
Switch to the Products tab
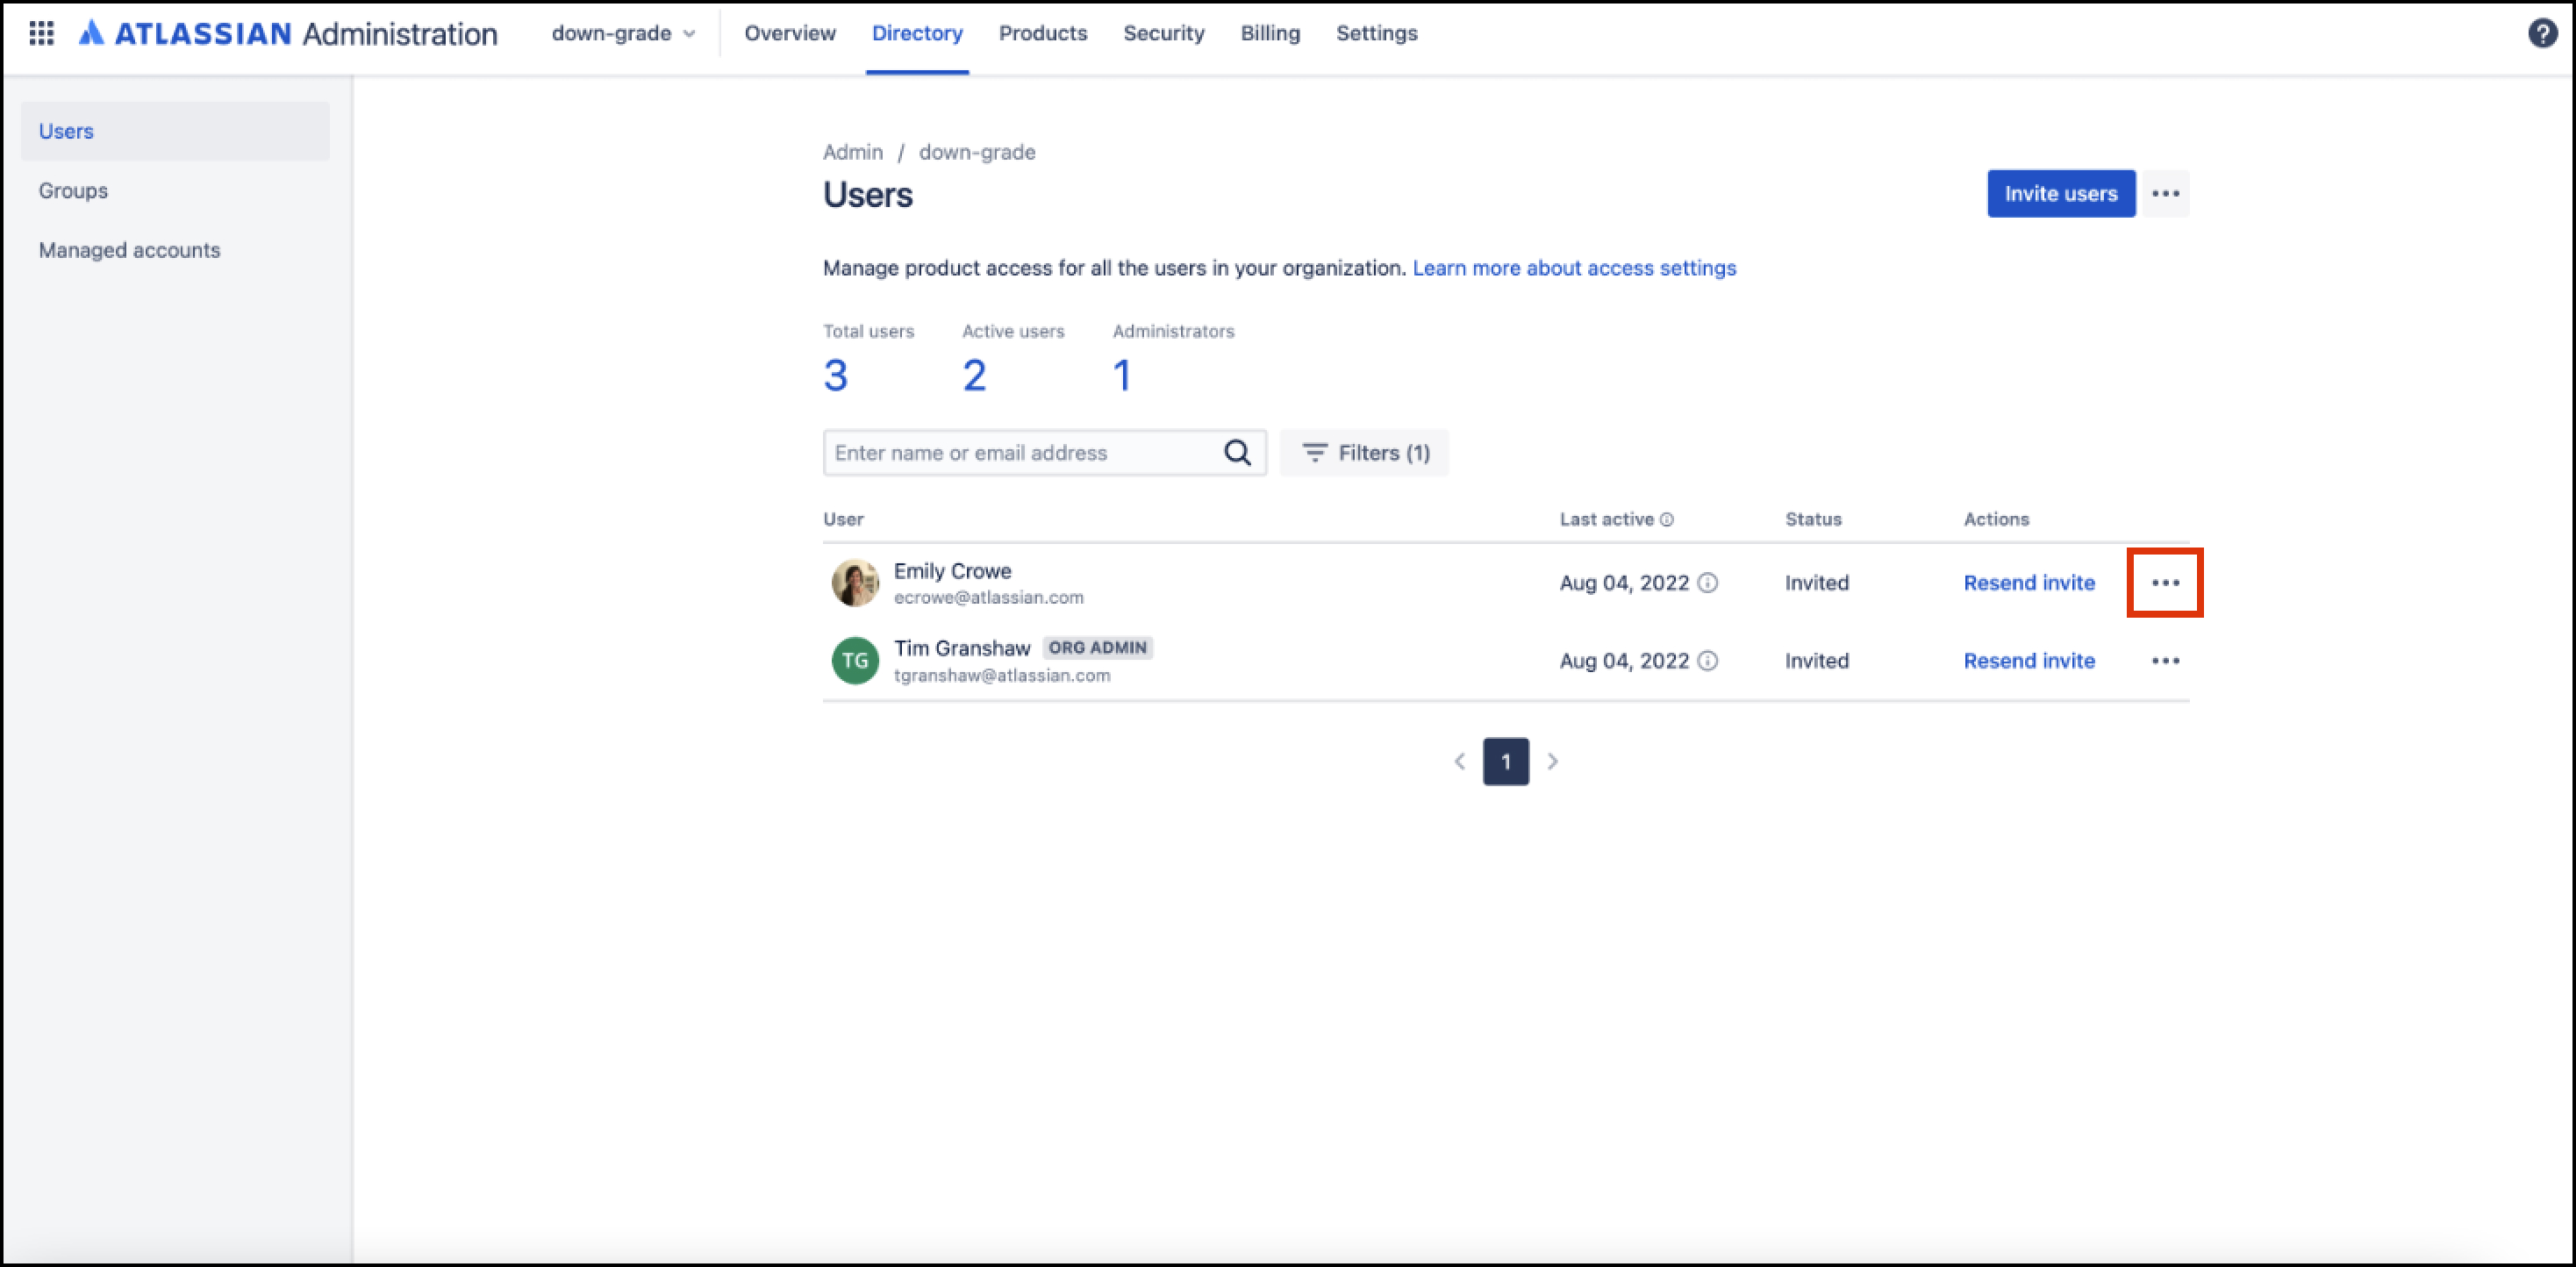(1042, 33)
